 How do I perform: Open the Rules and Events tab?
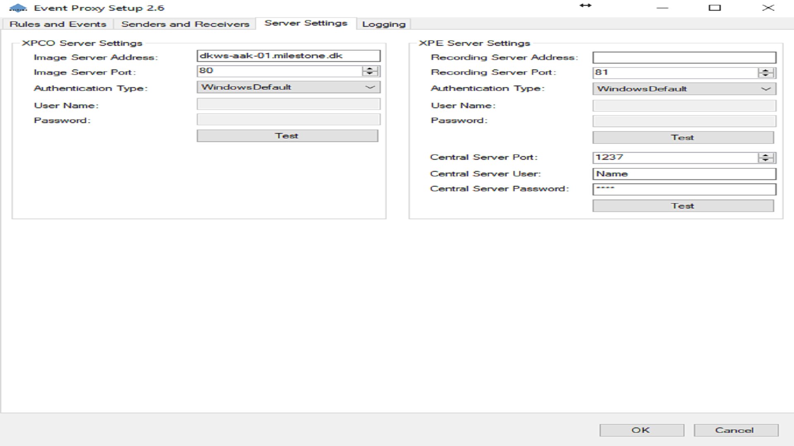point(58,24)
